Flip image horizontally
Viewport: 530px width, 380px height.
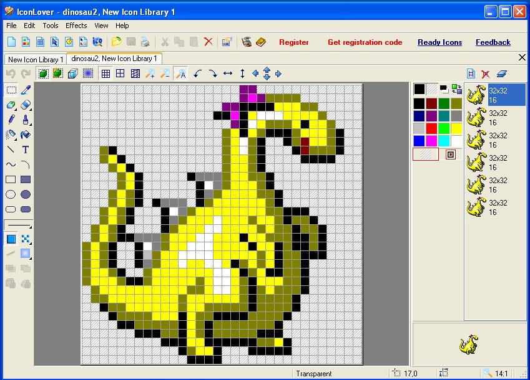(228, 74)
